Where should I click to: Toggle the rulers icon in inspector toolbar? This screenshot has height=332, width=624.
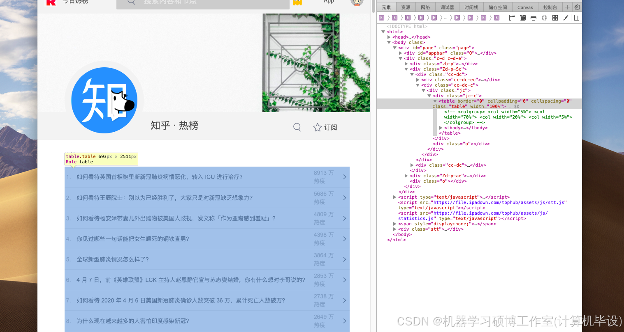[512, 18]
